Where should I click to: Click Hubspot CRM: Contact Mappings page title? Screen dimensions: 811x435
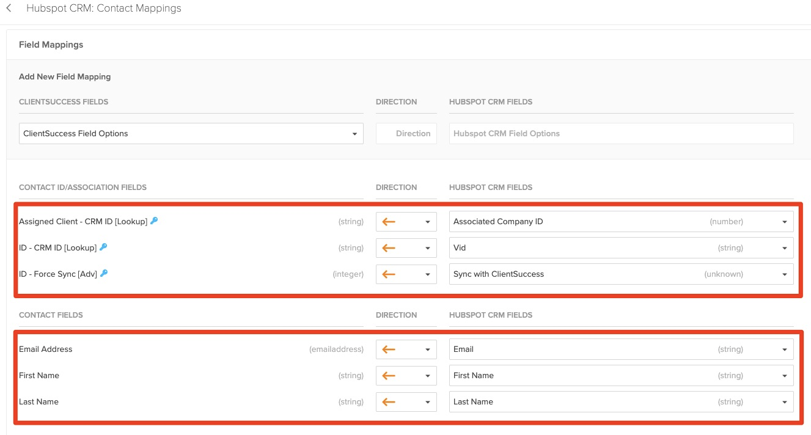104,9
